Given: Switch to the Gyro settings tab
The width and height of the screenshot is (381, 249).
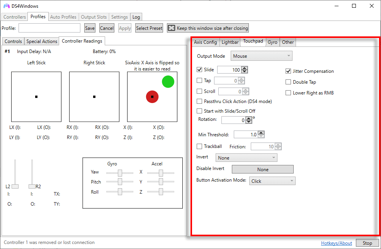Looking at the screenshot, I should [x=273, y=42].
